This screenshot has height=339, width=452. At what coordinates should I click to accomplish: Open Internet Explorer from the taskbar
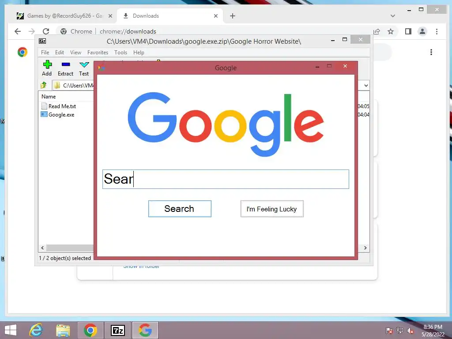pos(36,330)
